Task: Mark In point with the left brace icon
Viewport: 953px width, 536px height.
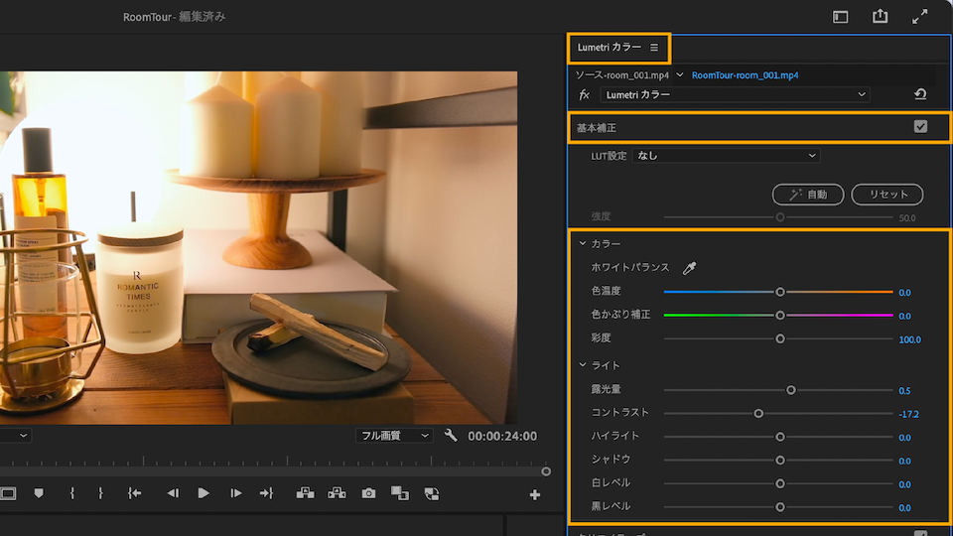Action: pyautogui.click(x=71, y=493)
